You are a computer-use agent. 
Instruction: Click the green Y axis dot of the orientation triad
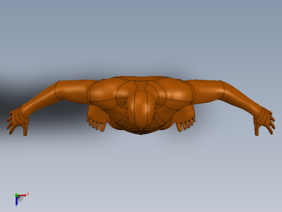coord(17,195)
